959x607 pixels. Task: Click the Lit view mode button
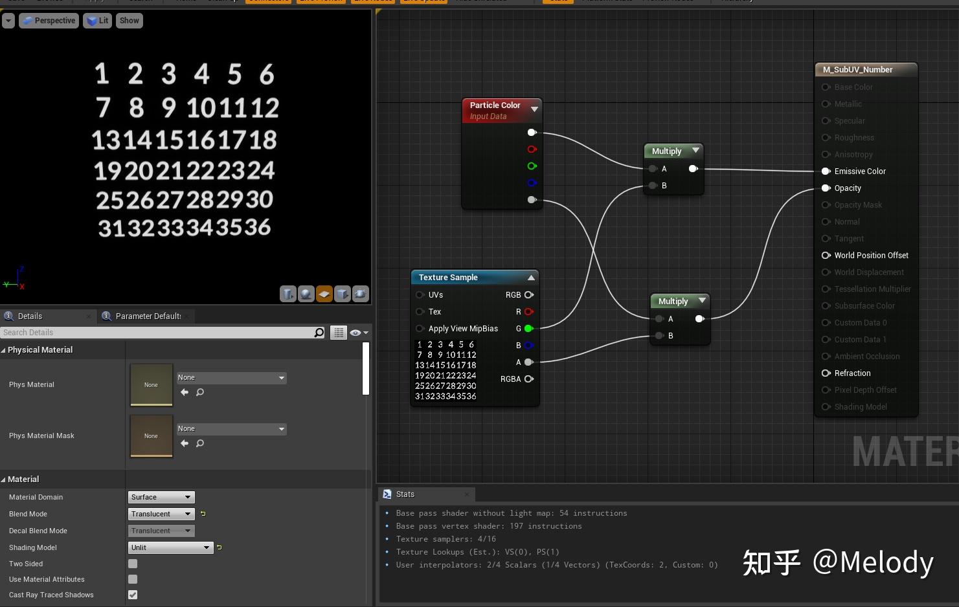[98, 21]
